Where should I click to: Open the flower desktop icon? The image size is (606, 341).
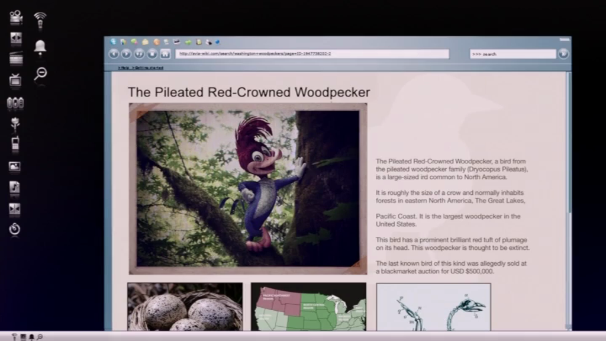coord(15,123)
